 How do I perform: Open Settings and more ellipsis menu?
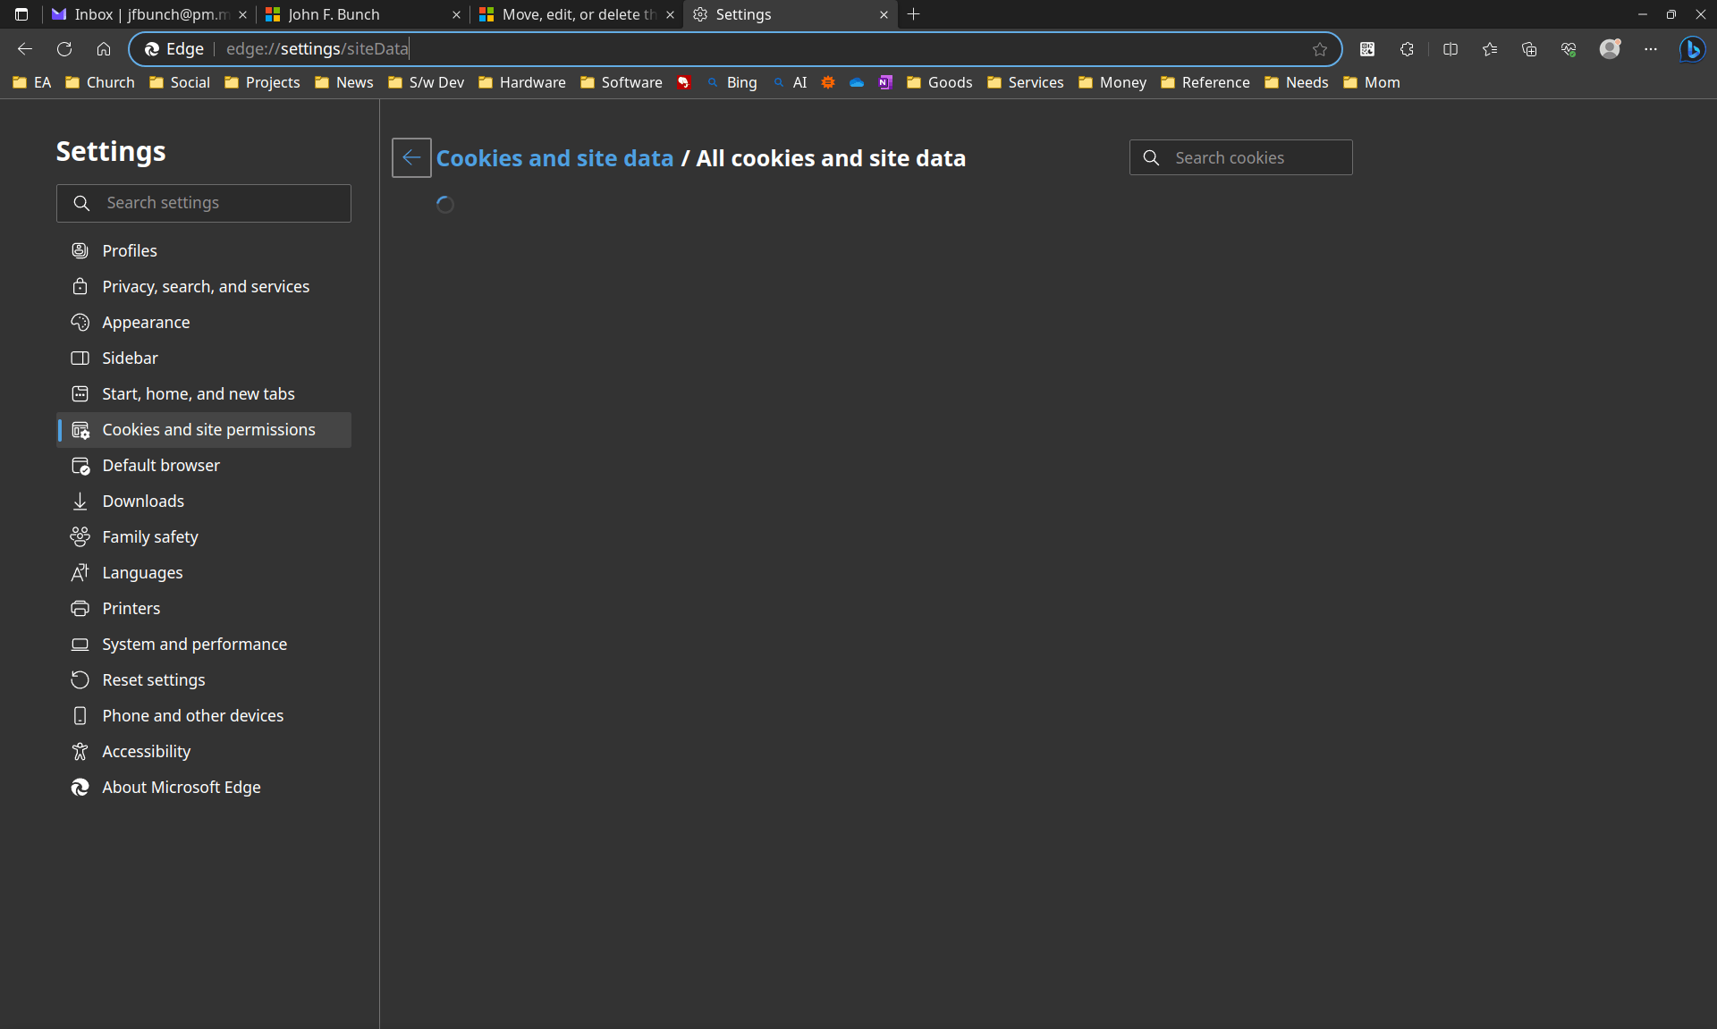pos(1651,49)
